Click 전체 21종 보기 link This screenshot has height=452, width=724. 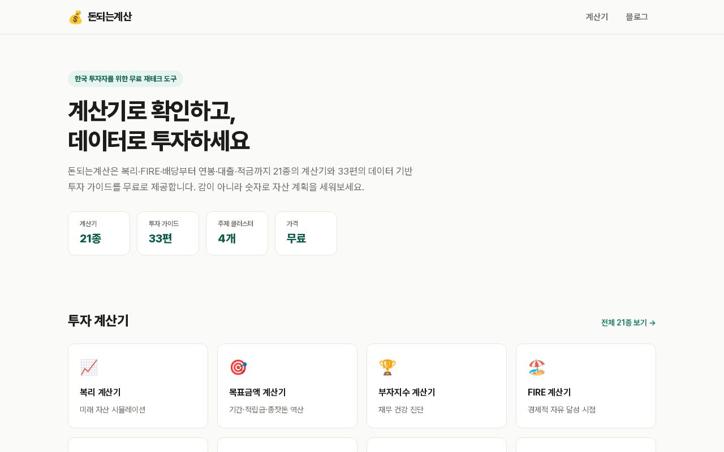click(x=628, y=323)
